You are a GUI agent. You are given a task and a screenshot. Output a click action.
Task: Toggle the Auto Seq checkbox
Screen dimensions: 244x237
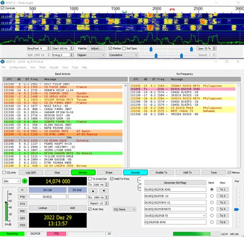tap(90, 209)
